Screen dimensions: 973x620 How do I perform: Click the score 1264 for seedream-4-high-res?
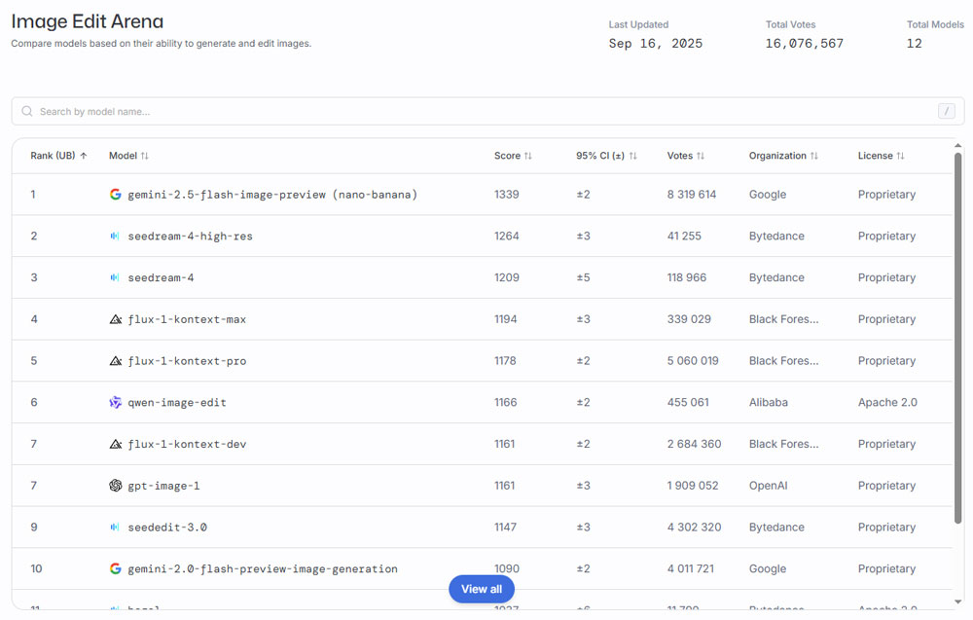506,236
